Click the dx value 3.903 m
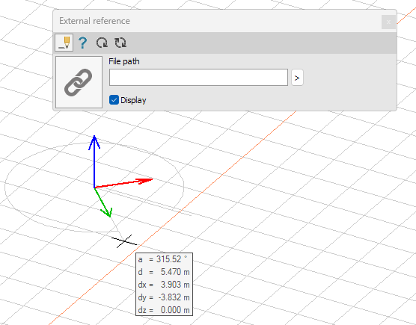 pos(175,285)
